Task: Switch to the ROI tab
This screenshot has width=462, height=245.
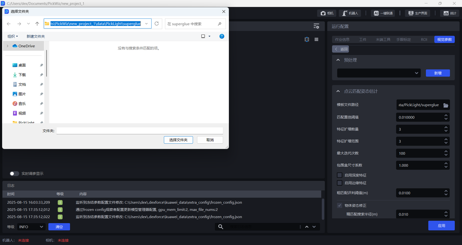Action: pyautogui.click(x=424, y=40)
